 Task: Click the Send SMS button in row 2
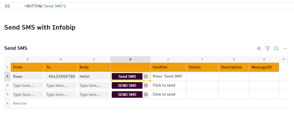pos(127,76)
